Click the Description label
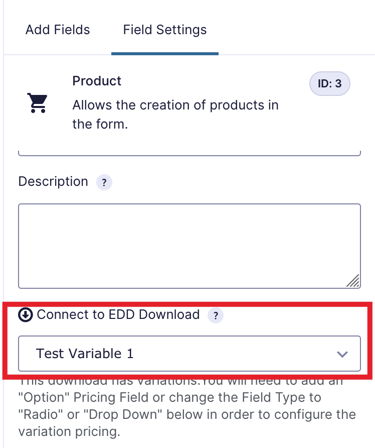The image size is (375, 448). pos(53,181)
